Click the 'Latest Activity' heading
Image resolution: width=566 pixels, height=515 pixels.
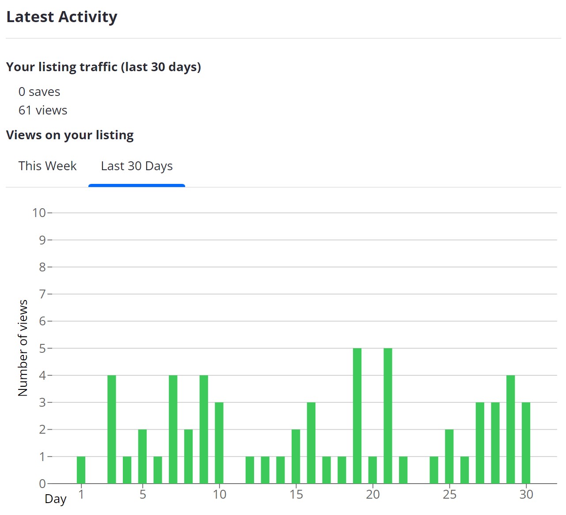pos(62,17)
